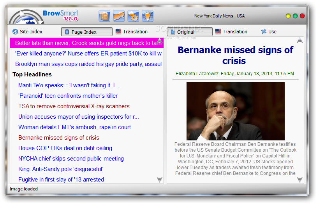Click the Bernanke article photo

click(x=236, y=111)
